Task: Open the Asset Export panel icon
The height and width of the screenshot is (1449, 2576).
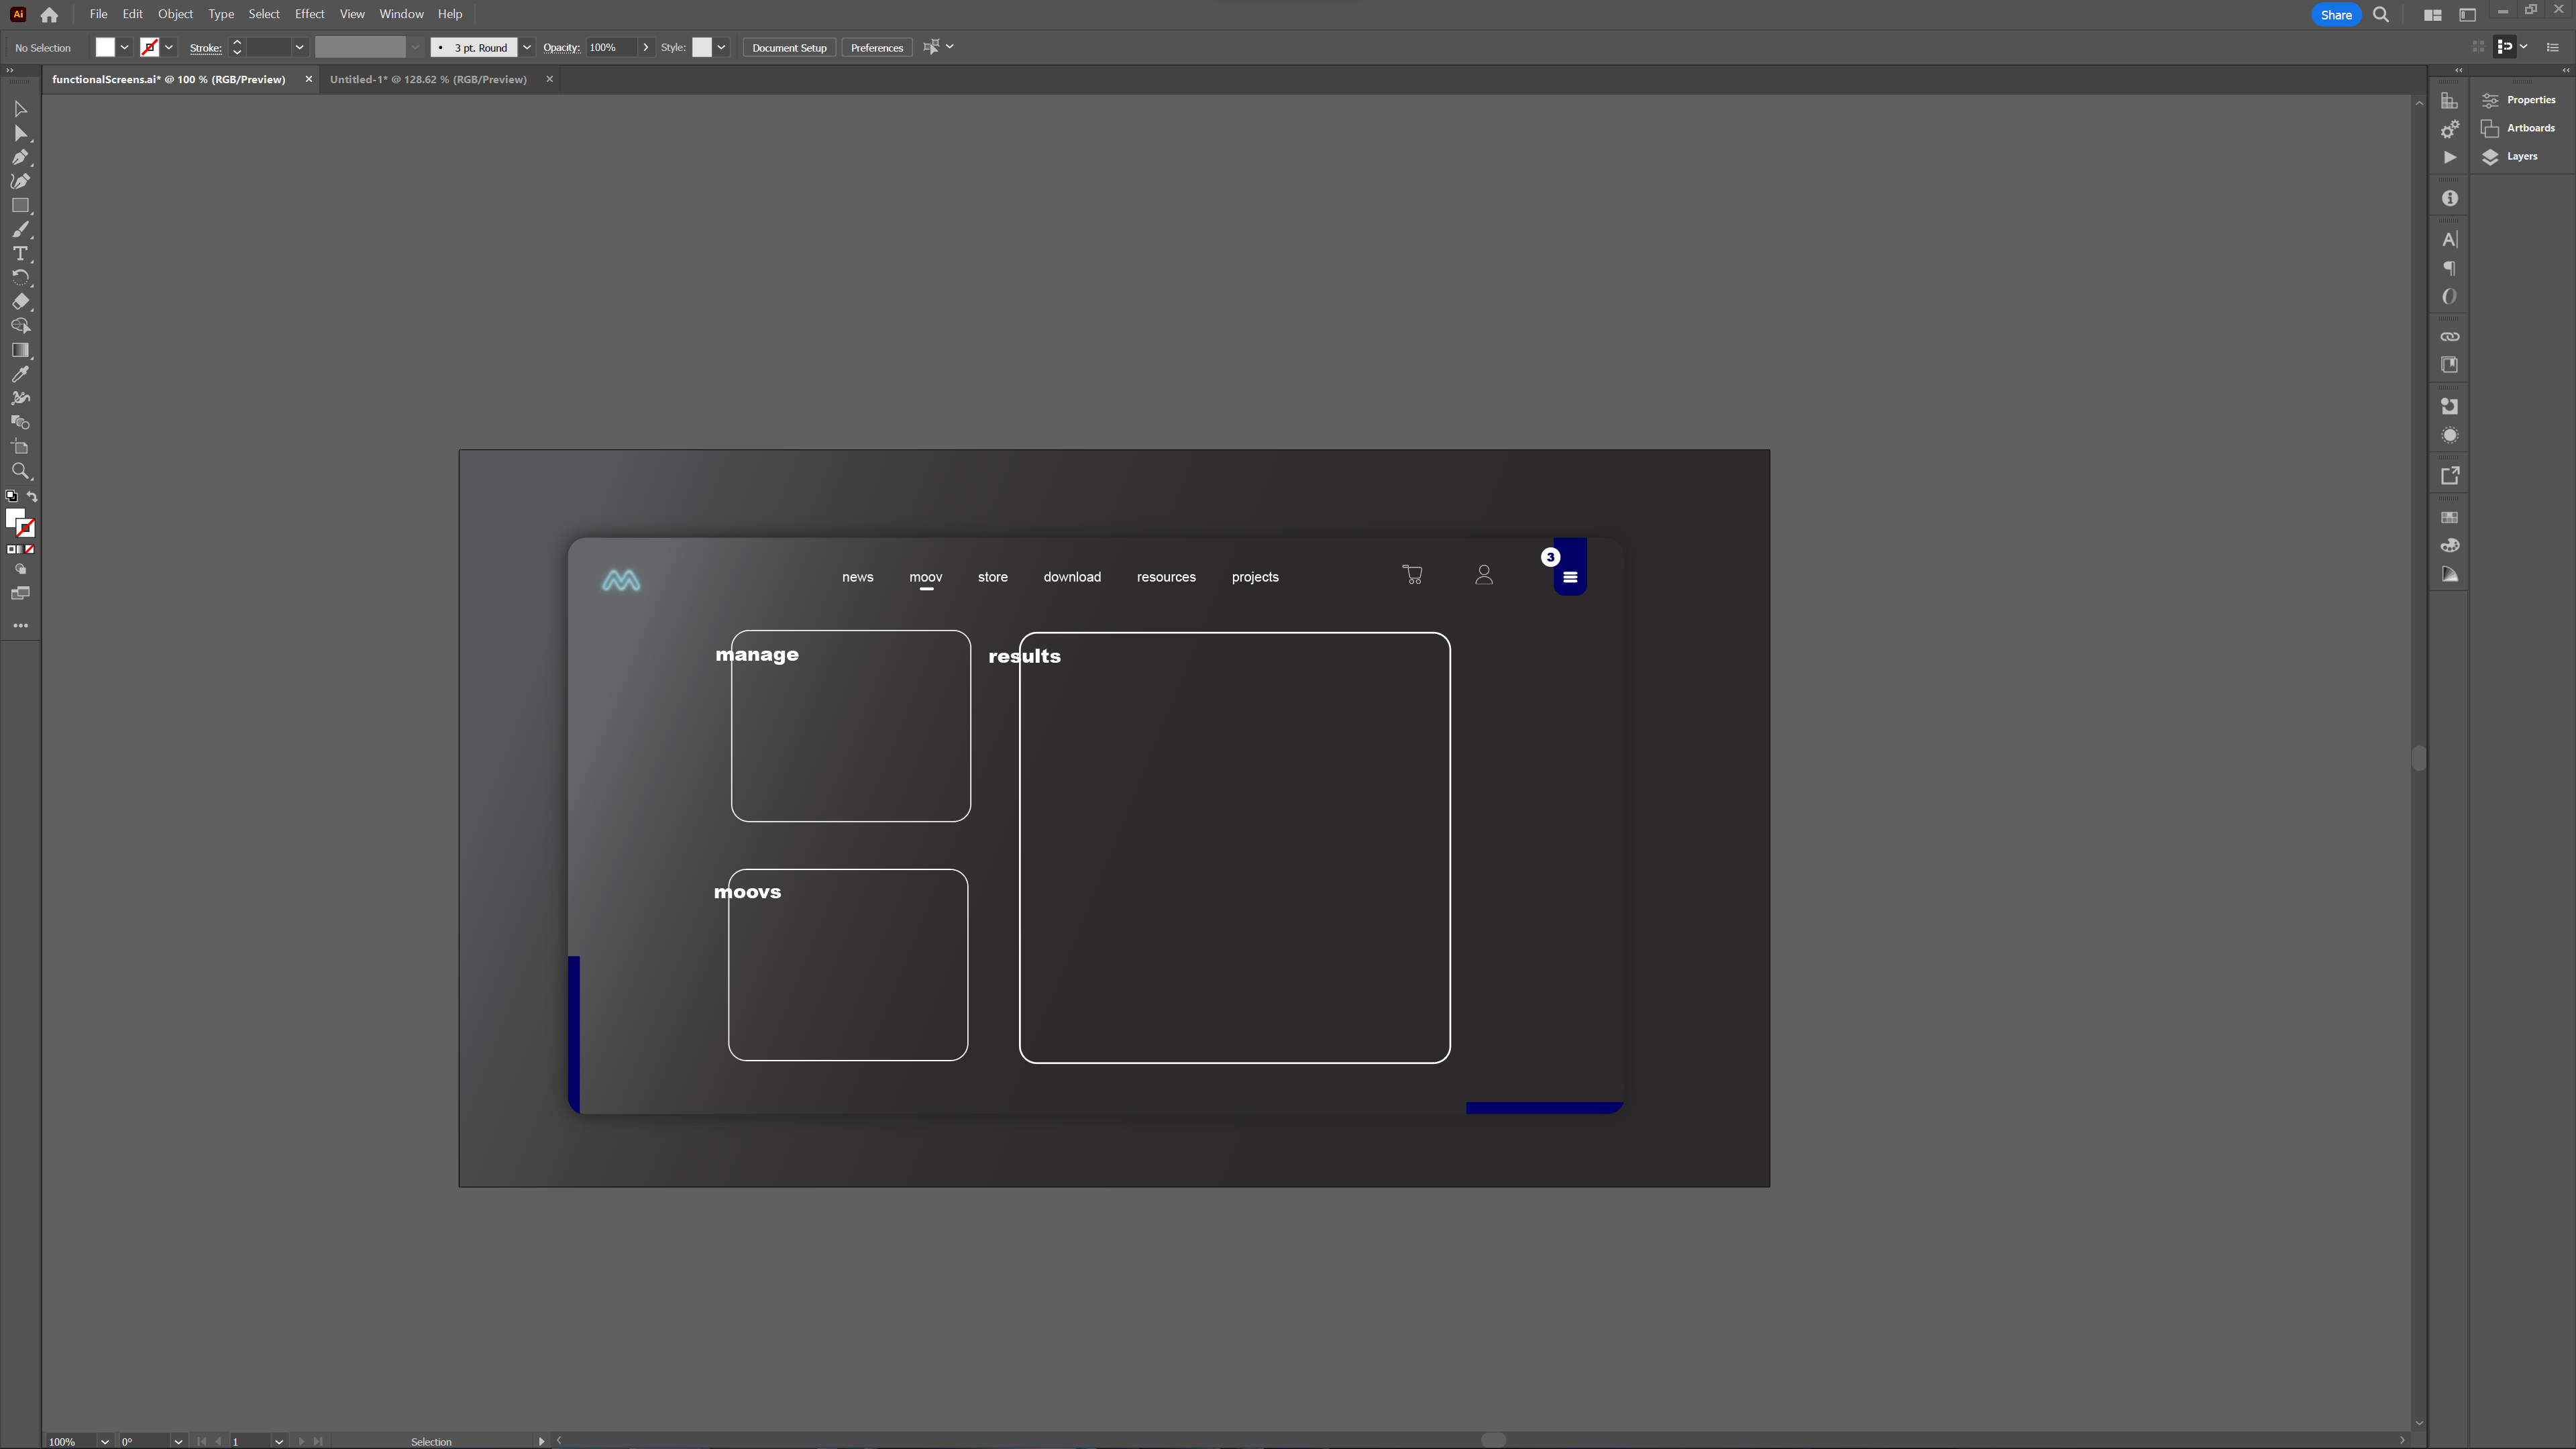Action: [x=2449, y=476]
